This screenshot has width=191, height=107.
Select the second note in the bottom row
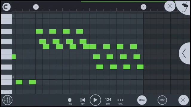tap(33, 82)
